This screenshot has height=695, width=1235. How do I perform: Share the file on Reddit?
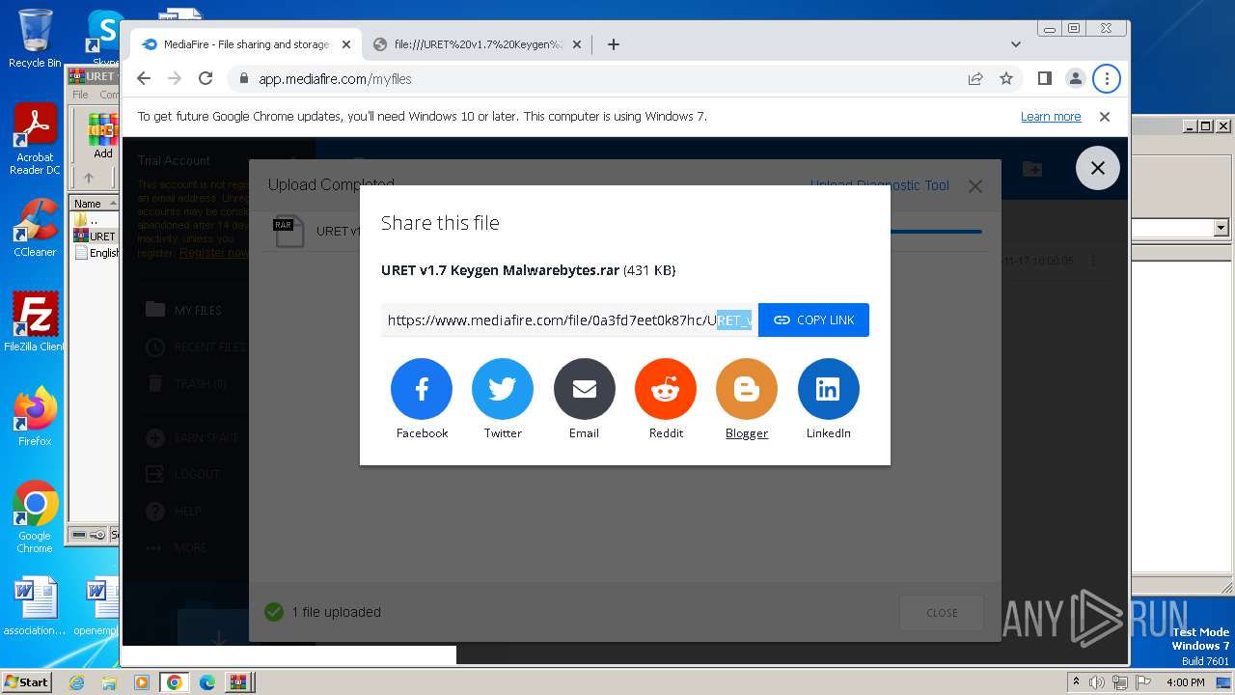(666, 389)
